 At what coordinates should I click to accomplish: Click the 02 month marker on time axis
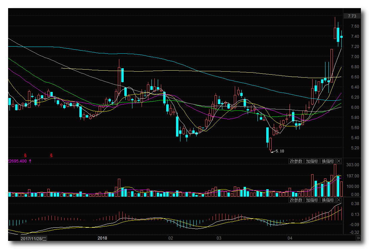[x=171, y=238]
